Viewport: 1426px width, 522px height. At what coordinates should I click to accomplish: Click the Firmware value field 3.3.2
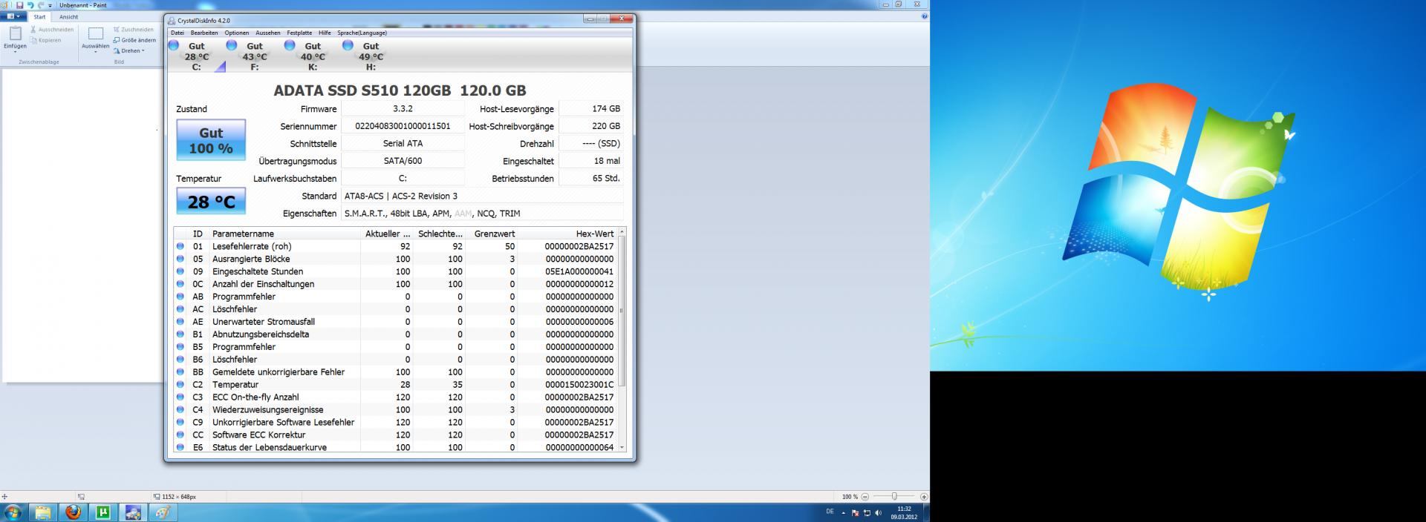coord(403,109)
